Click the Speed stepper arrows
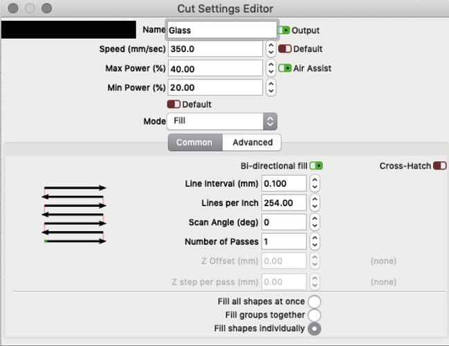This screenshot has width=449, height=346. pos(271,49)
